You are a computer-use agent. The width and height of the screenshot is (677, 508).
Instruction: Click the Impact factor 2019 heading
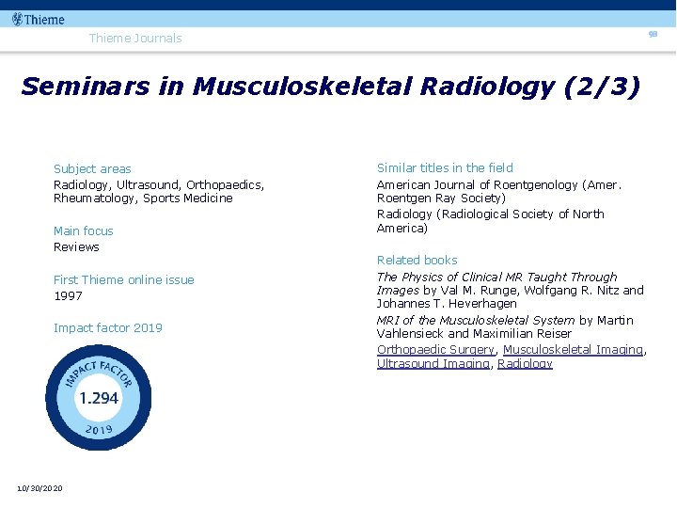[108, 328]
